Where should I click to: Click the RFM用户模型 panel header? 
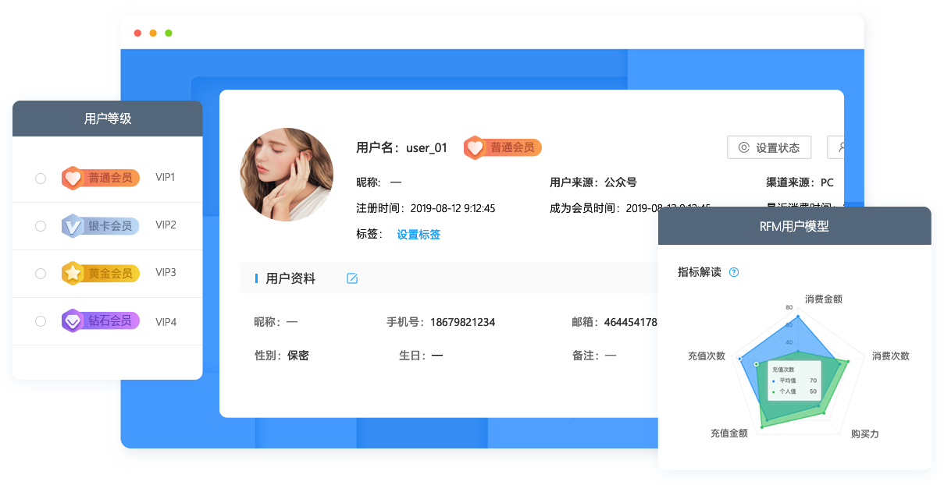click(794, 226)
